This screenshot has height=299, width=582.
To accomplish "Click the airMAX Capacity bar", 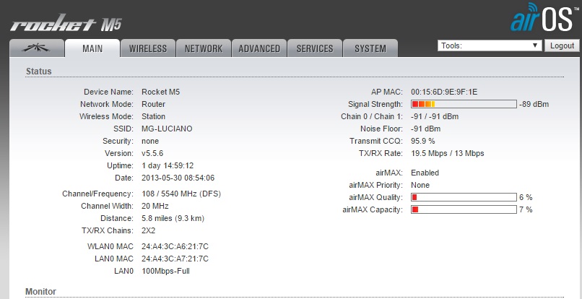I will click(x=464, y=209).
